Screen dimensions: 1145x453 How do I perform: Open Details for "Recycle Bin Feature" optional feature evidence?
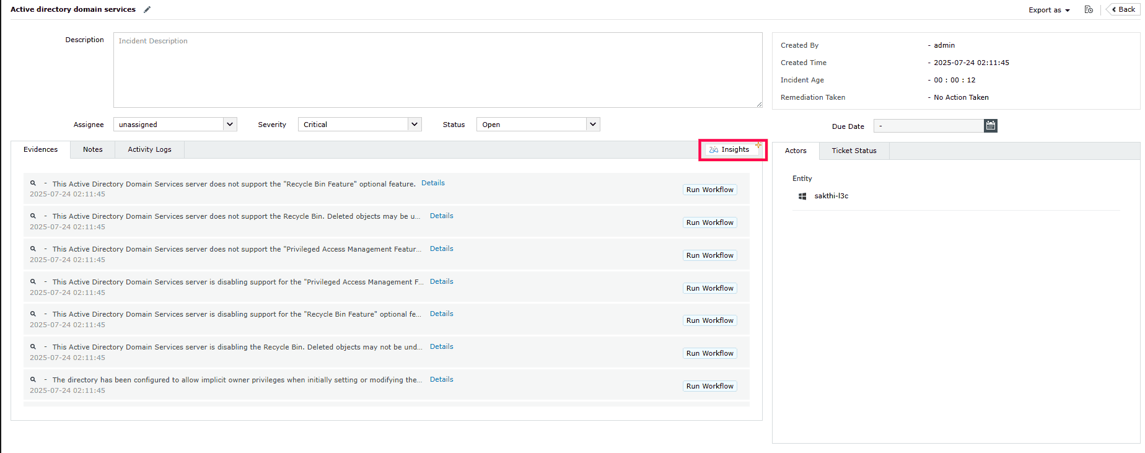(x=433, y=183)
